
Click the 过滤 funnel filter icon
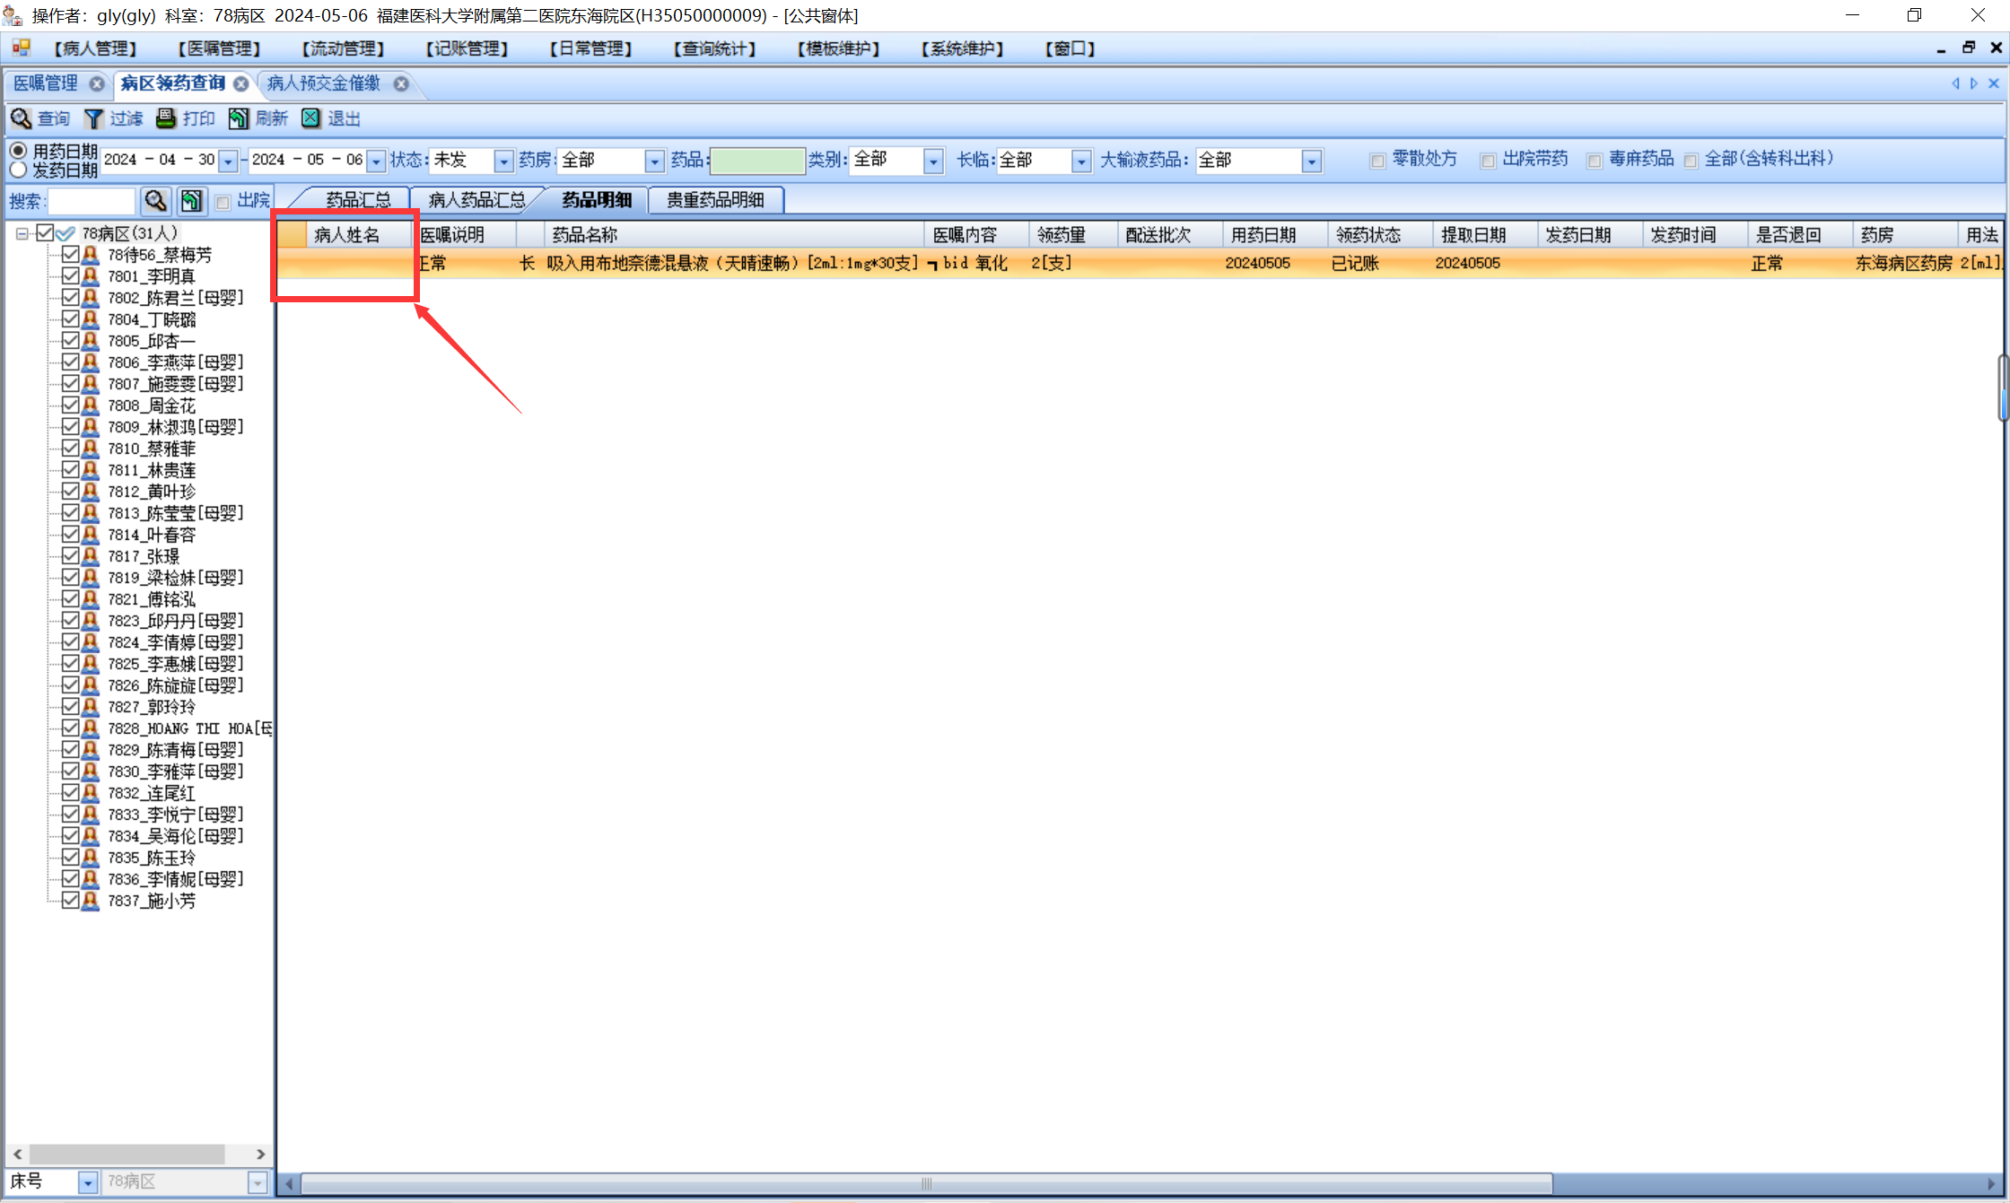pyautogui.click(x=93, y=118)
